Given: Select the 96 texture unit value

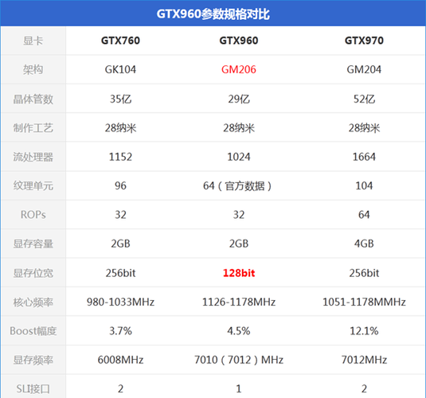Looking at the screenshot, I should pyautogui.click(x=120, y=185).
